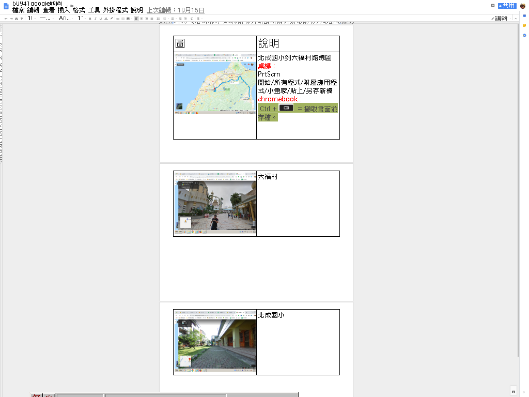This screenshot has width=529, height=397.
Task: Click the decrease indent icon
Action: click(180, 19)
